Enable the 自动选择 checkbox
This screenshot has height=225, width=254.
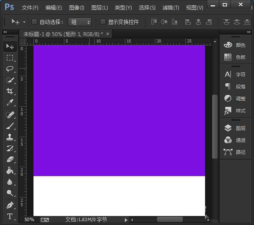[34, 22]
